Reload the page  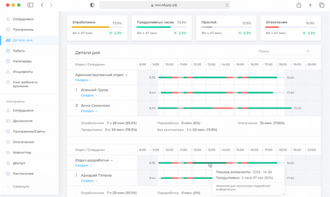point(227,5)
